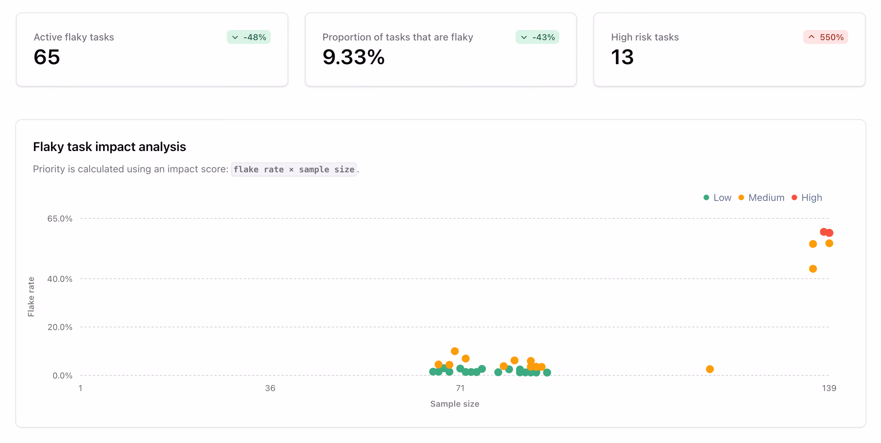
Task: Click the 65.0% gridline on the flake rate axis
Action: (59, 218)
